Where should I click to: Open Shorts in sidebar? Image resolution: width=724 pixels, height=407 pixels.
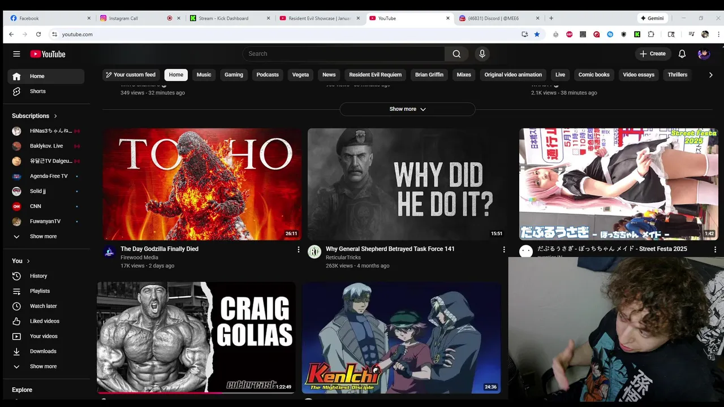46,91
